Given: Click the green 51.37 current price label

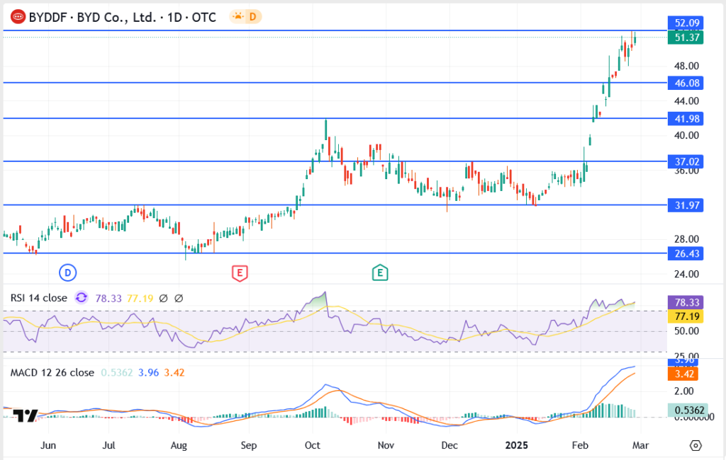Looking at the screenshot, I should pos(685,38).
